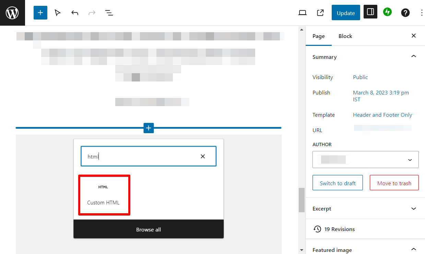Select the Page tab
The image size is (425, 254).
point(318,36)
